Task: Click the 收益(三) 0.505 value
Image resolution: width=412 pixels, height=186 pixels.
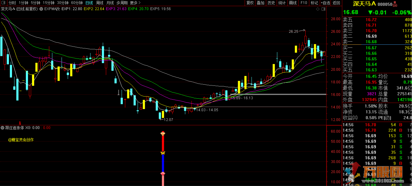Action: [x=371, y=118]
